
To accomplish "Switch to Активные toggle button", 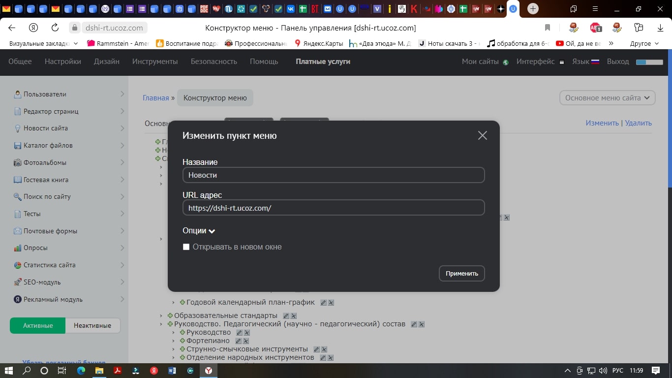I will tap(38, 325).
